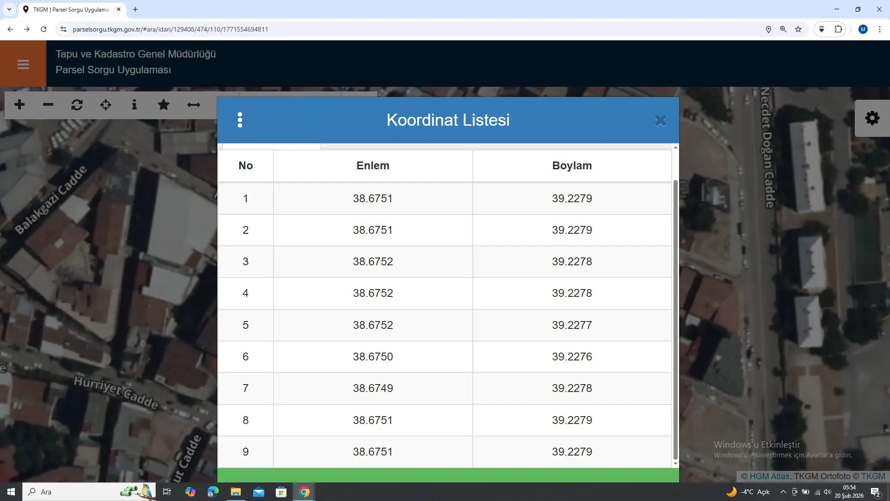This screenshot has width=890, height=501.
Task: Click the map refresh arrows icon
Action: click(77, 105)
